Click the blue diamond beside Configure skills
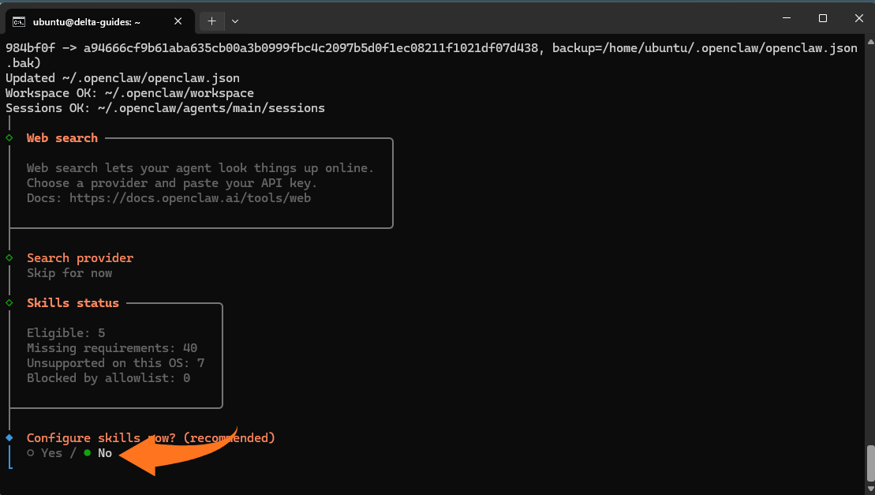 coord(9,437)
